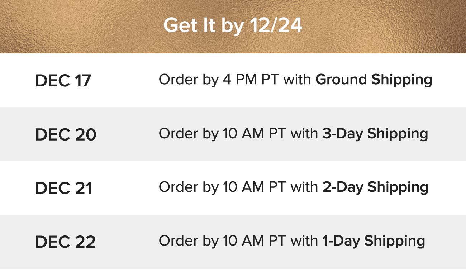Select the DEC 22 date label
This screenshot has height=276, width=466.
coord(66,242)
